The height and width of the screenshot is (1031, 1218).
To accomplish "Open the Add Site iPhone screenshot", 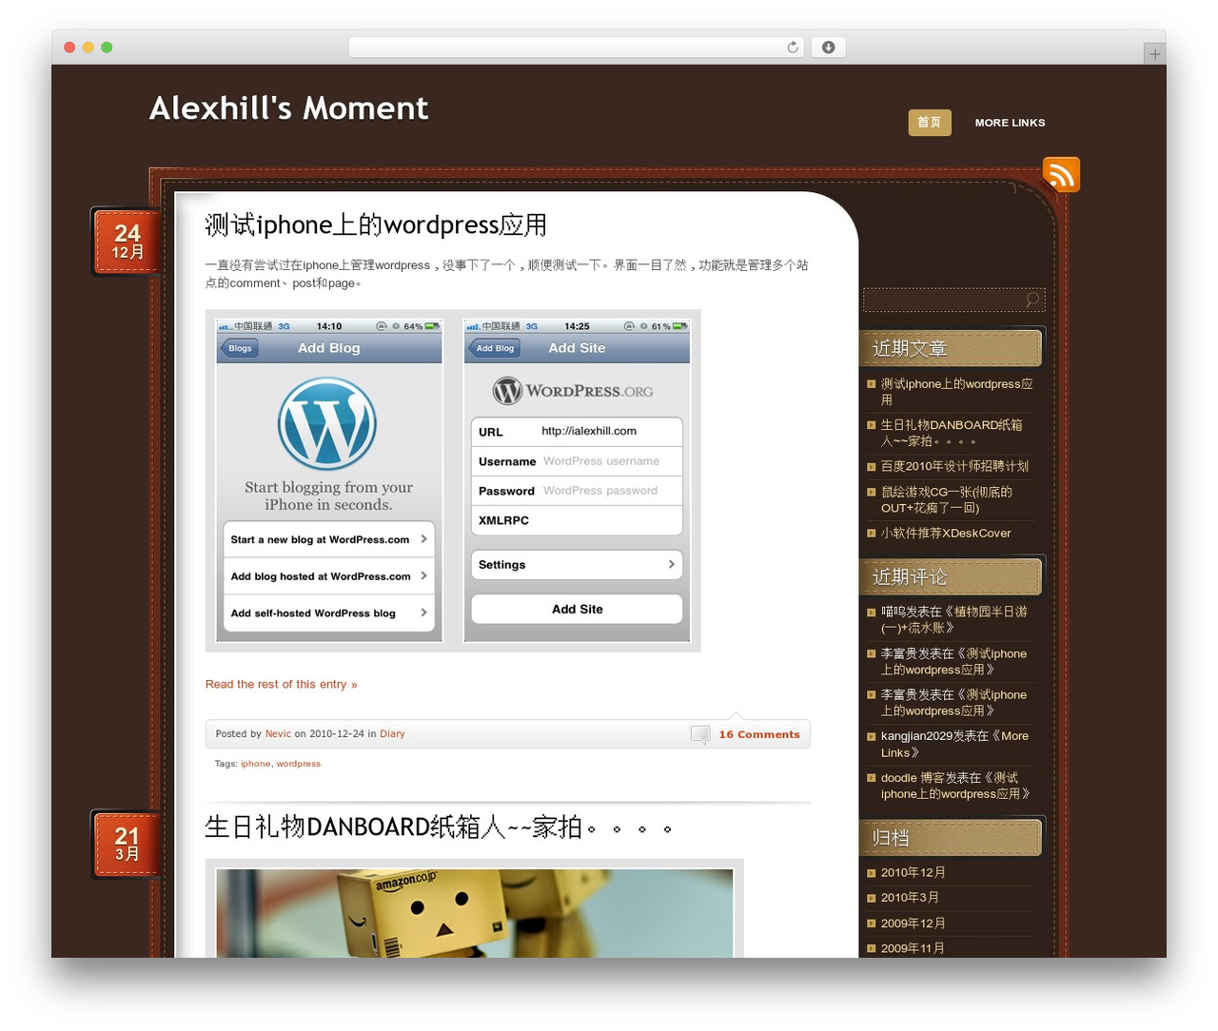I will coord(577,480).
